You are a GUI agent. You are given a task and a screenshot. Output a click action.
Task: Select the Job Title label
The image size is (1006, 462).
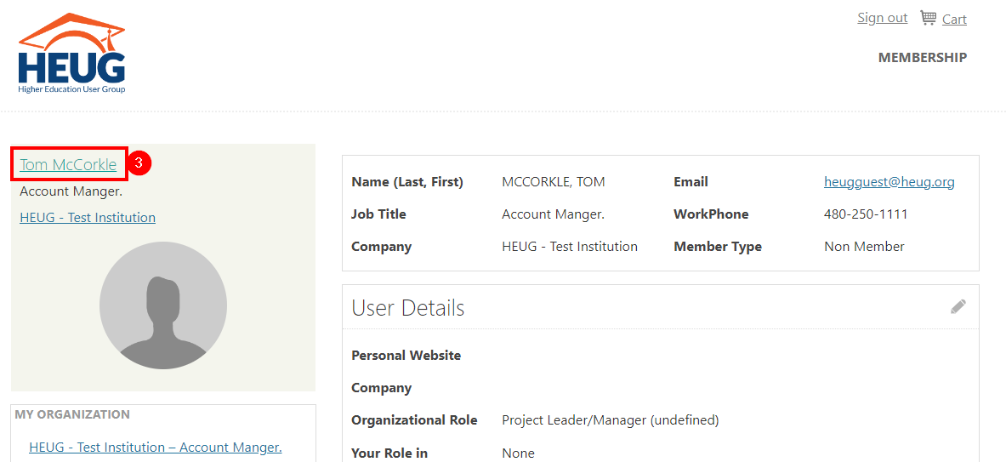point(378,214)
